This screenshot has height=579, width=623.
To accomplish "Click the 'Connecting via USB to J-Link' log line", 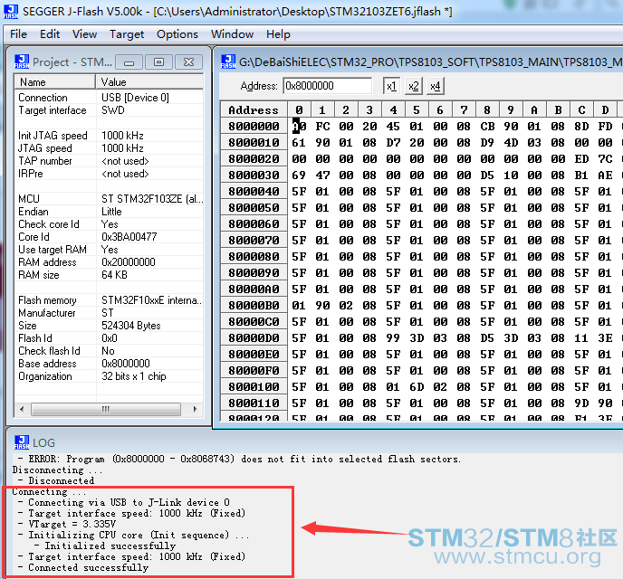I will click(x=124, y=502).
